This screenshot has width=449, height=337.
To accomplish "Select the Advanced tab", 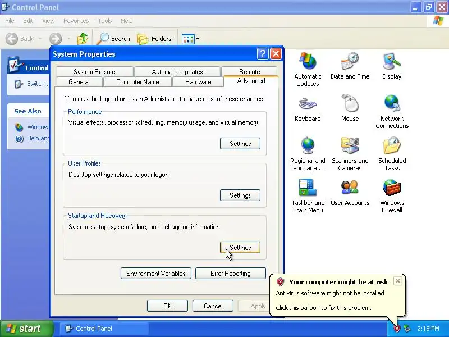I will click(x=251, y=81).
